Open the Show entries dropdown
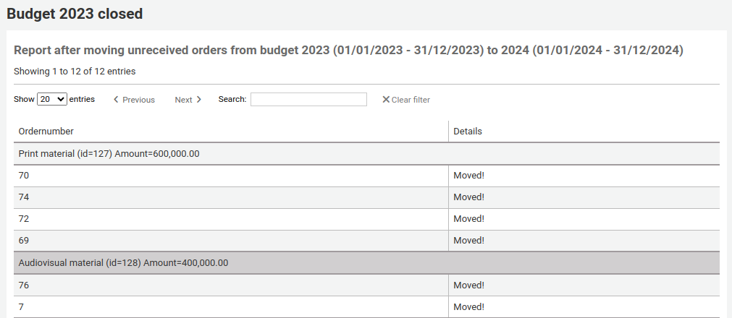The height and width of the screenshot is (318, 732). click(x=52, y=99)
